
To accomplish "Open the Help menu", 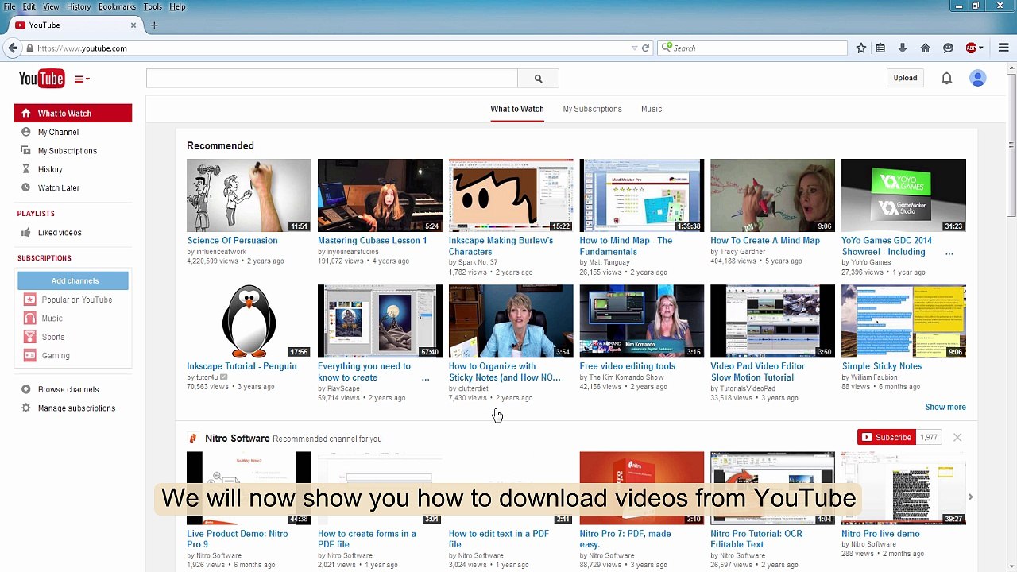I will click(x=177, y=6).
